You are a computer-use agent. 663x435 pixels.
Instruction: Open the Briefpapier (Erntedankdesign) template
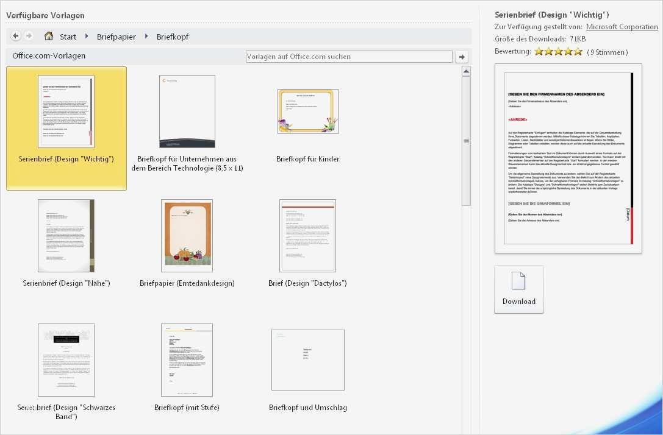coord(187,235)
